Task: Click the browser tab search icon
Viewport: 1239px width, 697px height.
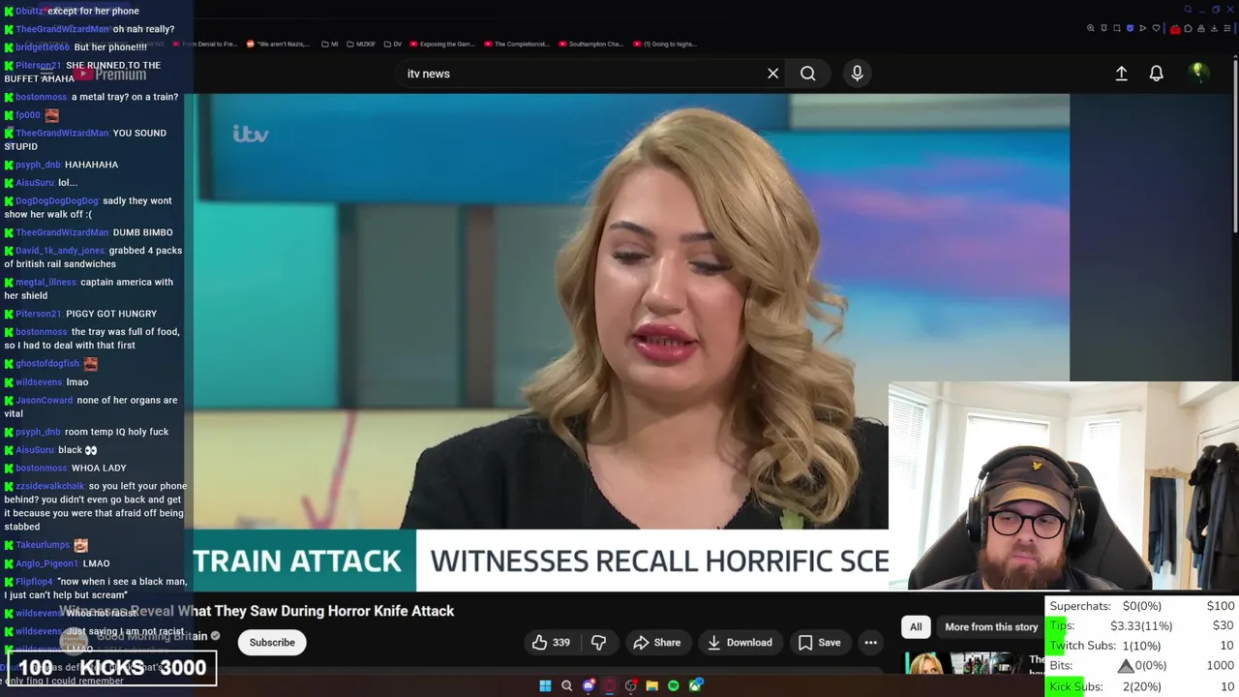Action: 1188,10
